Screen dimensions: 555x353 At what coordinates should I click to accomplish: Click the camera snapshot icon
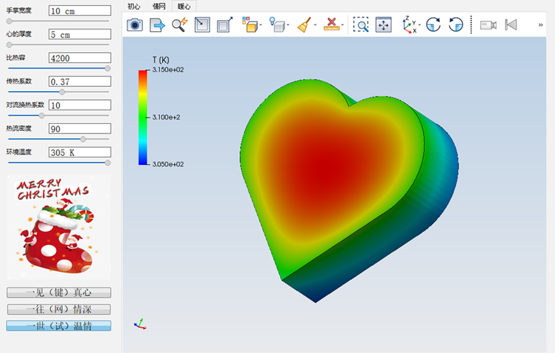[135, 25]
